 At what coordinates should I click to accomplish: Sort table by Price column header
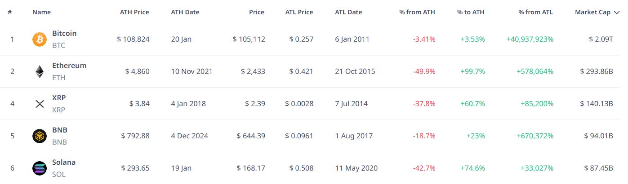tap(257, 13)
